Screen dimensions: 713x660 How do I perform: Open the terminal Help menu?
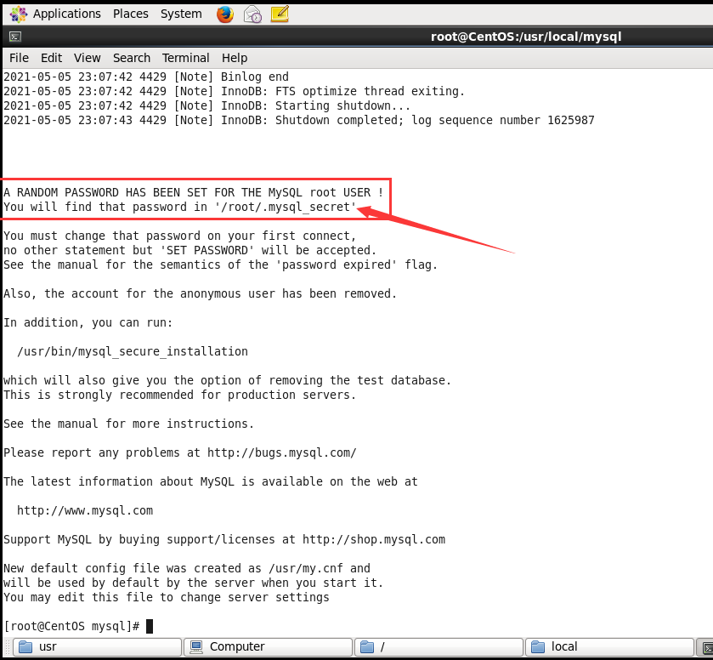[x=235, y=59]
